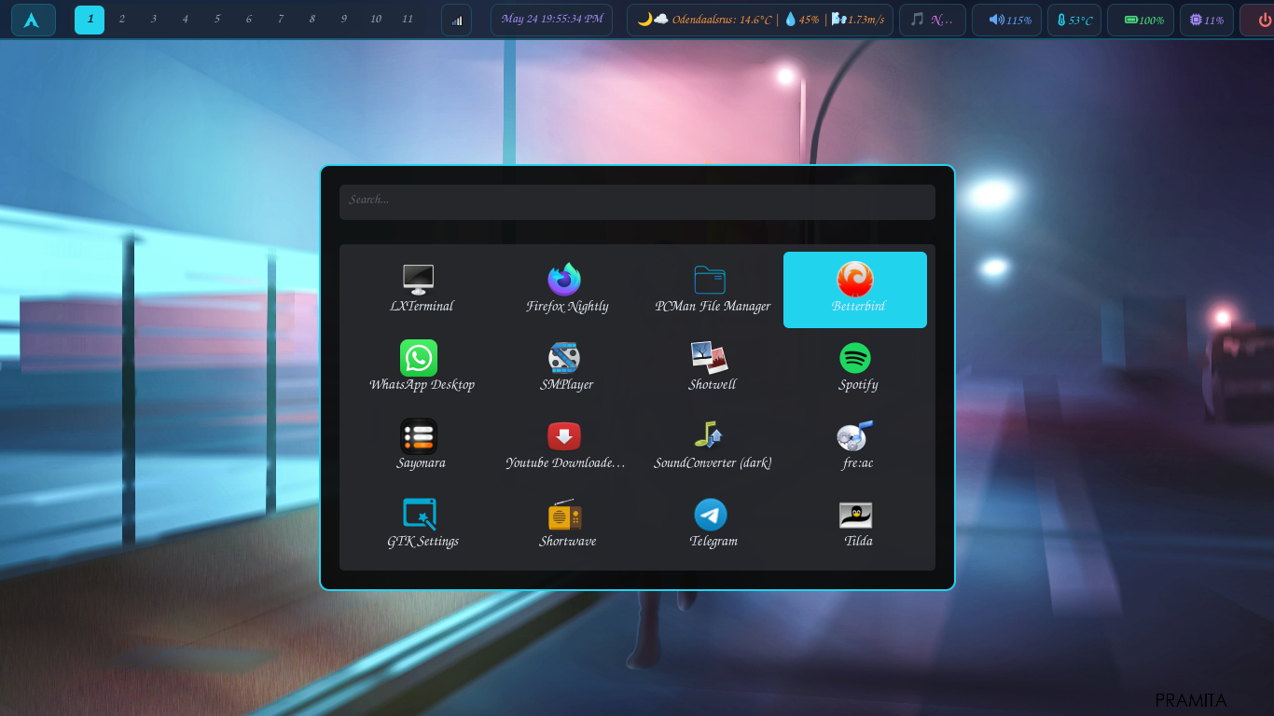The width and height of the screenshot is (1274, 716).
Task: Go to workspace 7
Action: tap(280, 20)
